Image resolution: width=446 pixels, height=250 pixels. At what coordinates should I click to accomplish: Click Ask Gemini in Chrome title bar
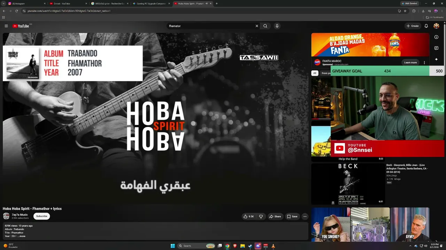(409, 3)
